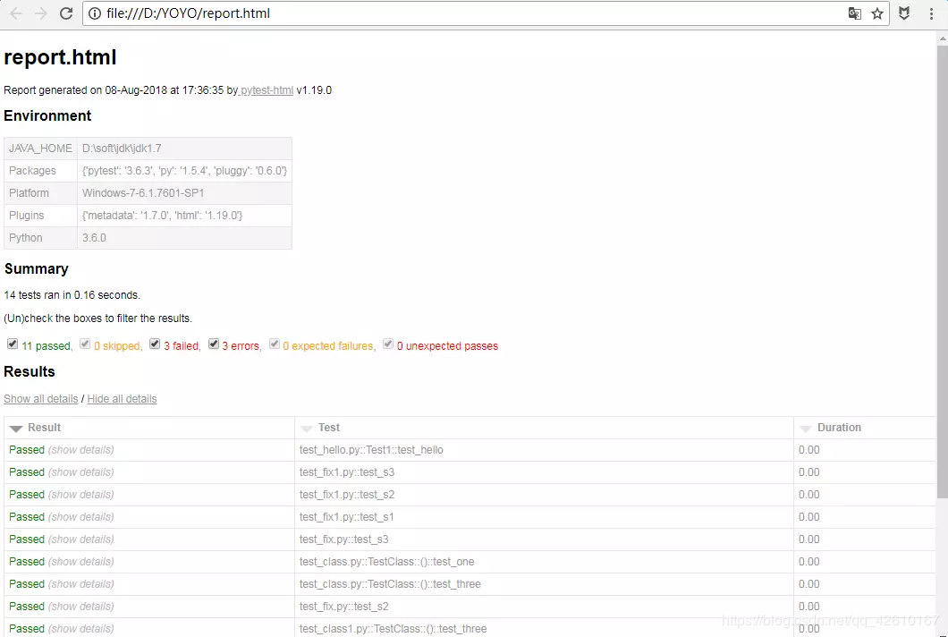Click the page vertical scrollbar thumb
This screenshot has height=637, width=948.
click(943, 272)
